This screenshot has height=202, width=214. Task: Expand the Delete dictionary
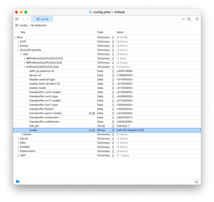click(21, 134)
